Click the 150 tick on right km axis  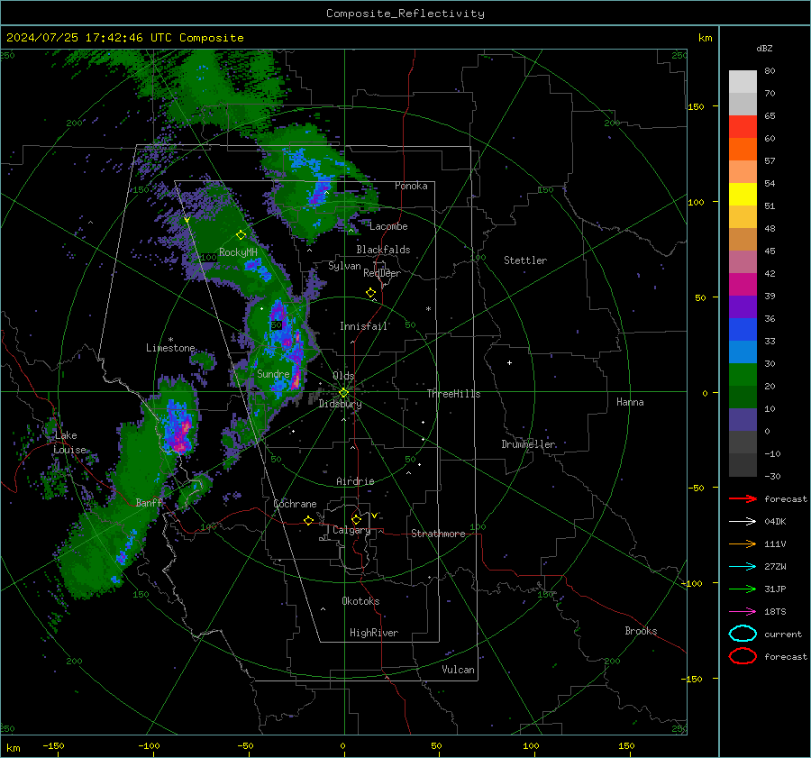tap(696, 106)
